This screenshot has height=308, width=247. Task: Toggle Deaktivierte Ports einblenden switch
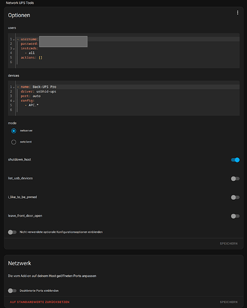pos(12,291)
